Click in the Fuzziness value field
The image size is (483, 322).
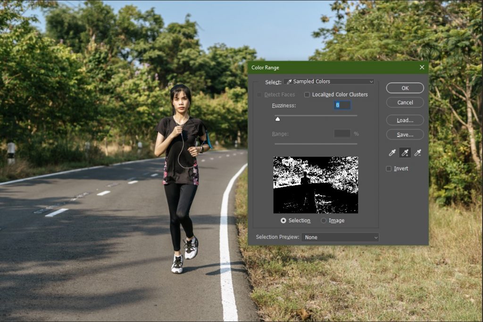[x=342, y=105]
